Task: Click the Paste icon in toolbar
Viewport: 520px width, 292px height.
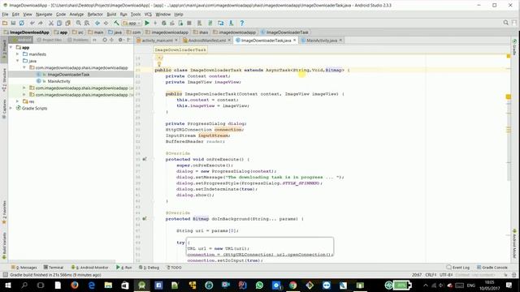Action: (68, 24)
